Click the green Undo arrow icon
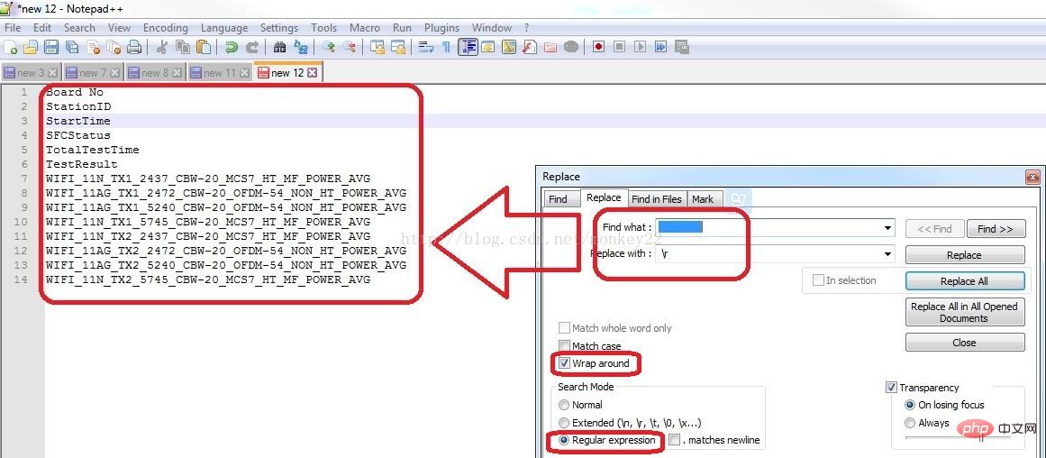The height and width of the screenshot is (458, 1046). coord(231,48)
